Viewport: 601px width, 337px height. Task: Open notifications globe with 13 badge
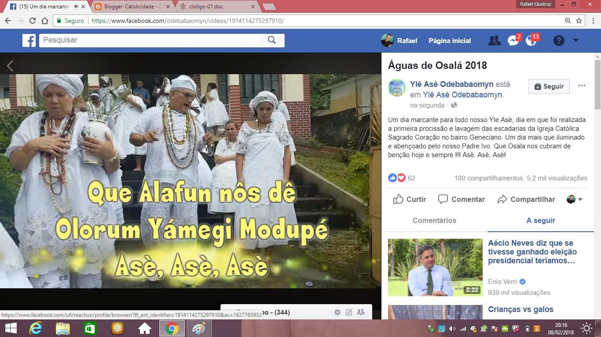coord(532,40)
